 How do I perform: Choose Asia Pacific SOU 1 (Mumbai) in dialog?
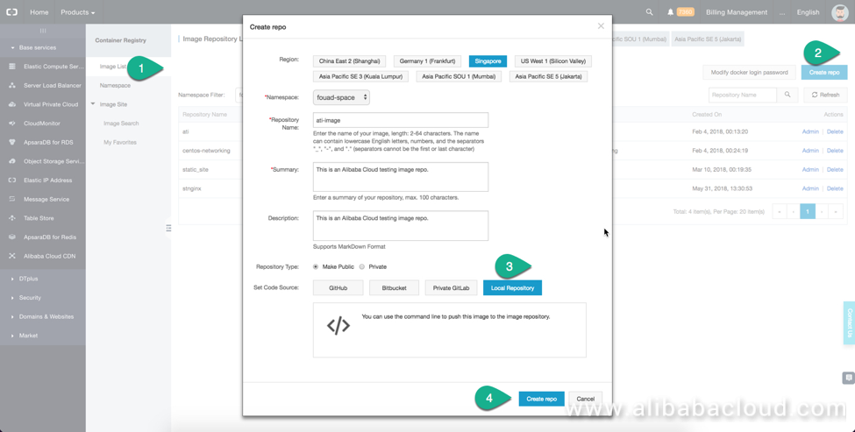(459, 77)
